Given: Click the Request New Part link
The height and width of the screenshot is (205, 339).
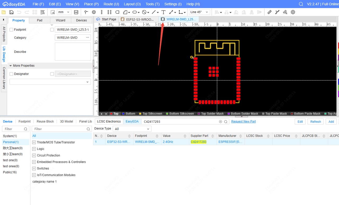Looking at the screenshot, I should click(x=243, y=122).
